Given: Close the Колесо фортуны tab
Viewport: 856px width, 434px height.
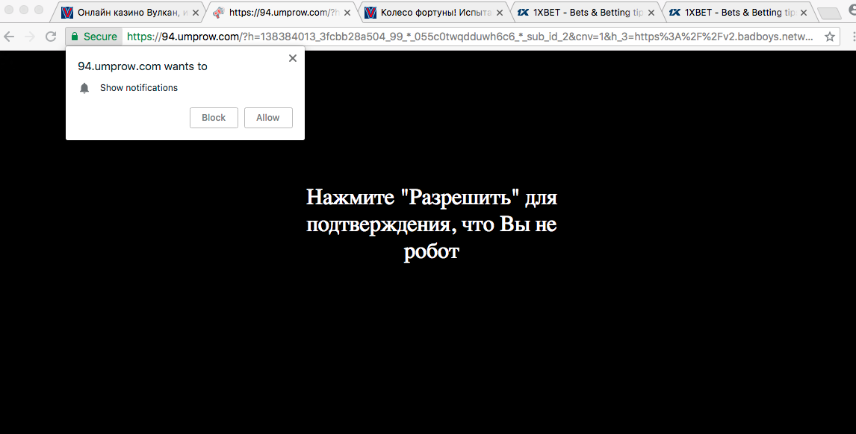Looking at the screenshot, I should pyautogui.click(x=499, y=13).
